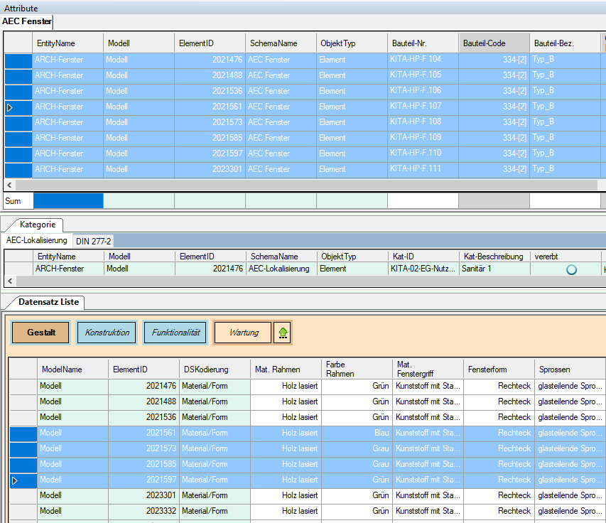This screenshot has height=523, width=606.
Task: Click the Fensterform column header
Action: pyautogui.click(x=499, y=369)
